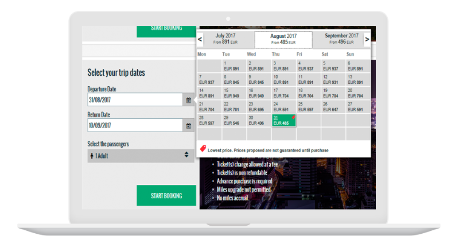Open the Departure Date calendar icon
Image resolution: width=459 pixels, height=251 pixels.
(x=188, y=100)
